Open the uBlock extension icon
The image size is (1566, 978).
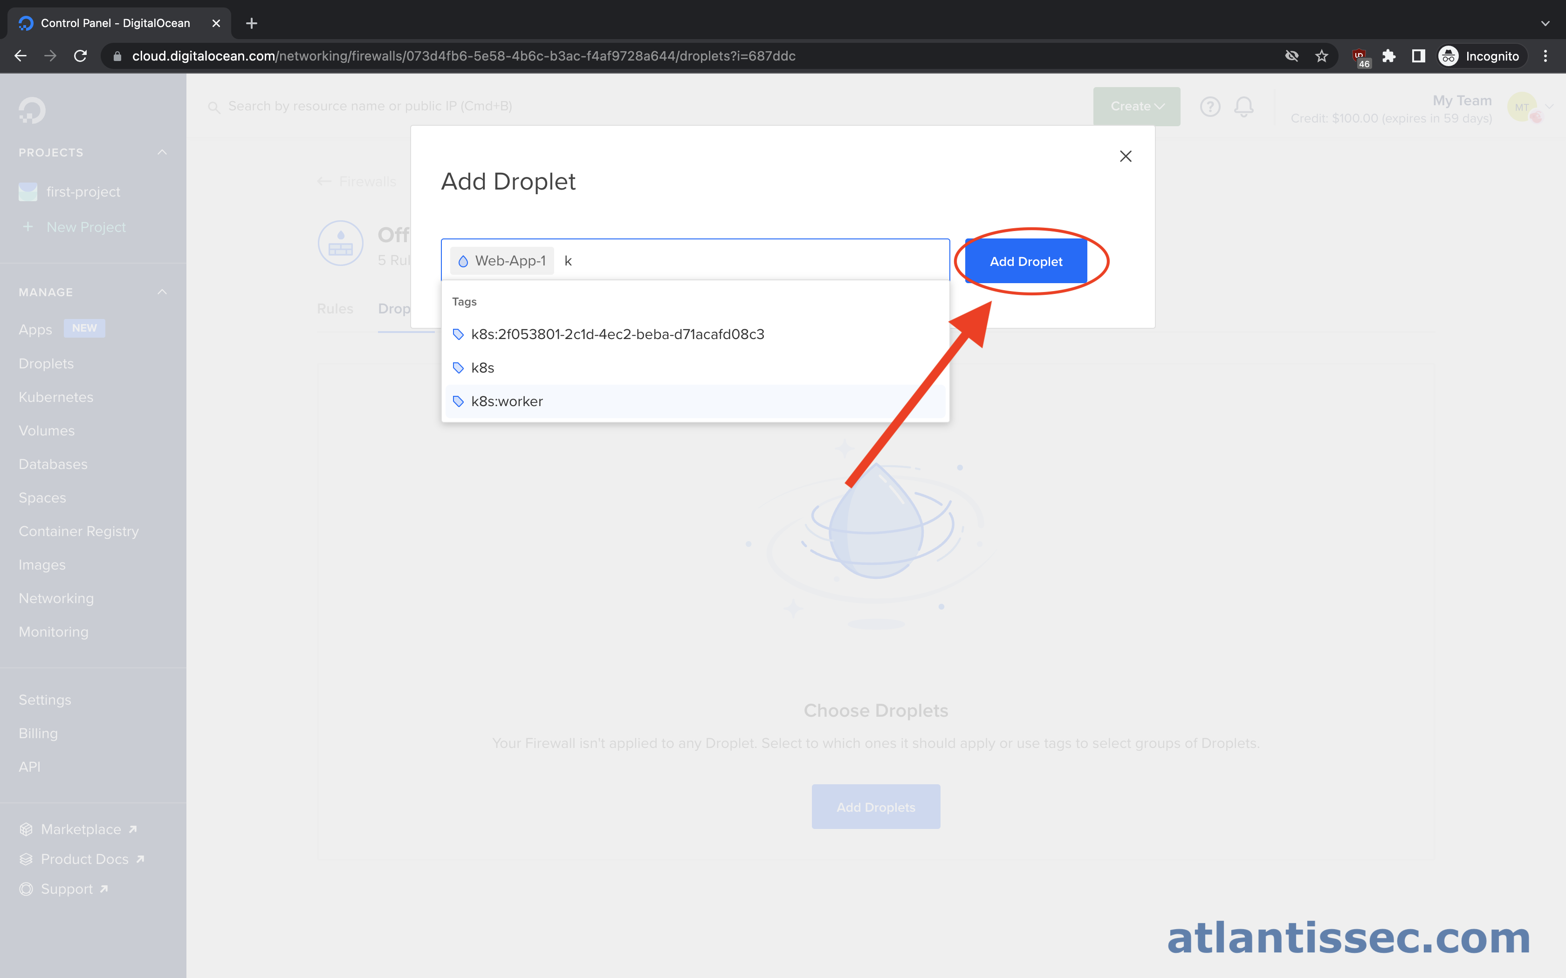1360,57
